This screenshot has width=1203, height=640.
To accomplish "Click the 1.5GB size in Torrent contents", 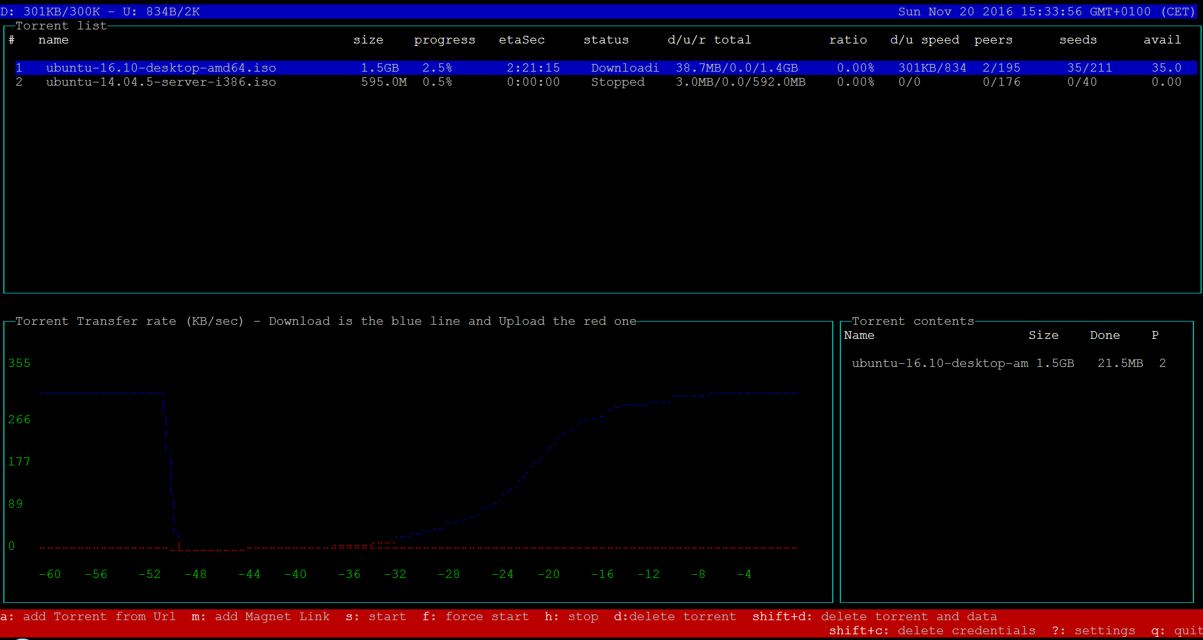I will coord(1055,363).
